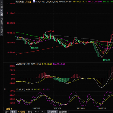Click the MA10:2019.74 value
Screen dimensions: 113x113
click(x=80, y=2)
